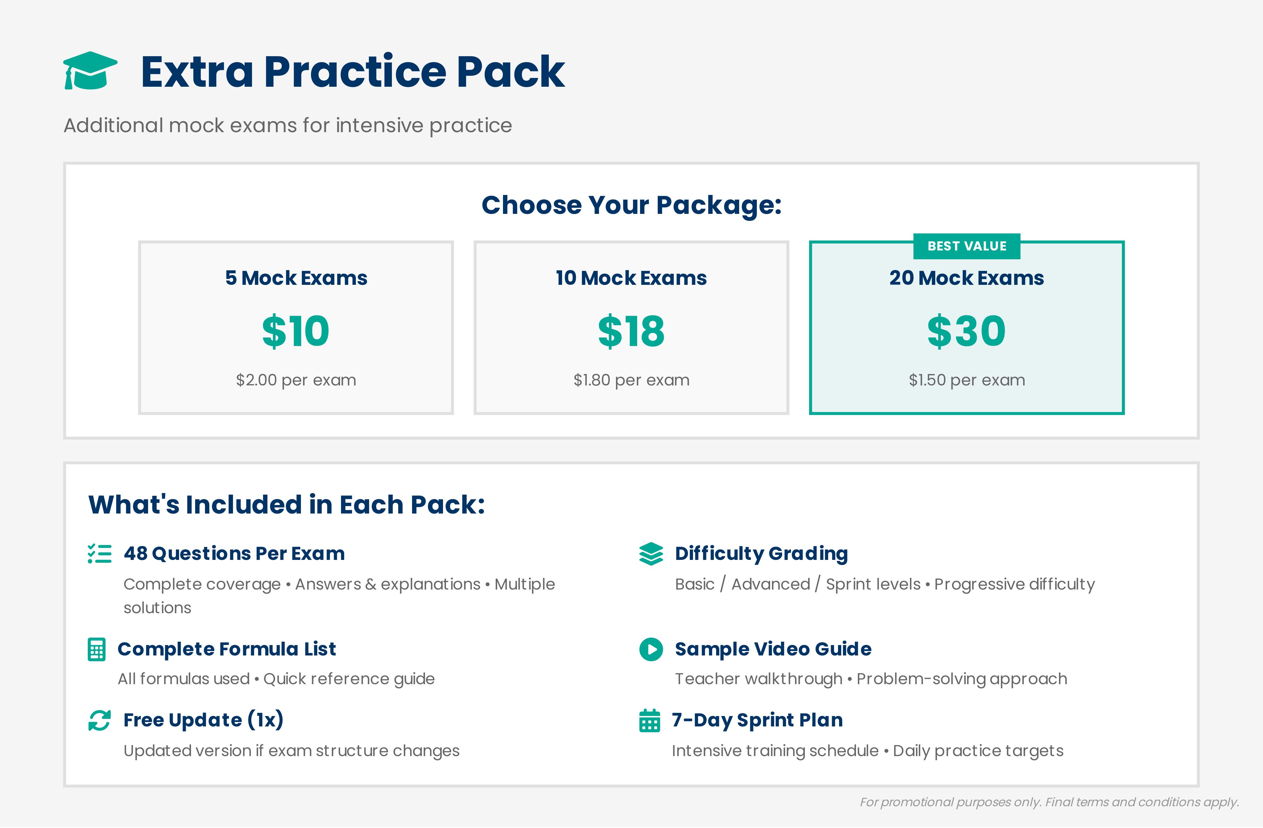
Task: Choose the 10 Mock Exams package card
Action: pyautogui.click(x=631, y=328)
